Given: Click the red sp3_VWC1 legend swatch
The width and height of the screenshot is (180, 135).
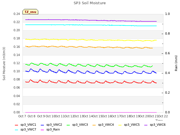Looking at the screenshot, I should pyautogui.click(x=17, y=125).
